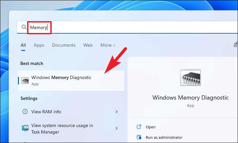The height and width of the screenshot is (143, 238).
Task: Click the account icon at top right
Action: 236,44
